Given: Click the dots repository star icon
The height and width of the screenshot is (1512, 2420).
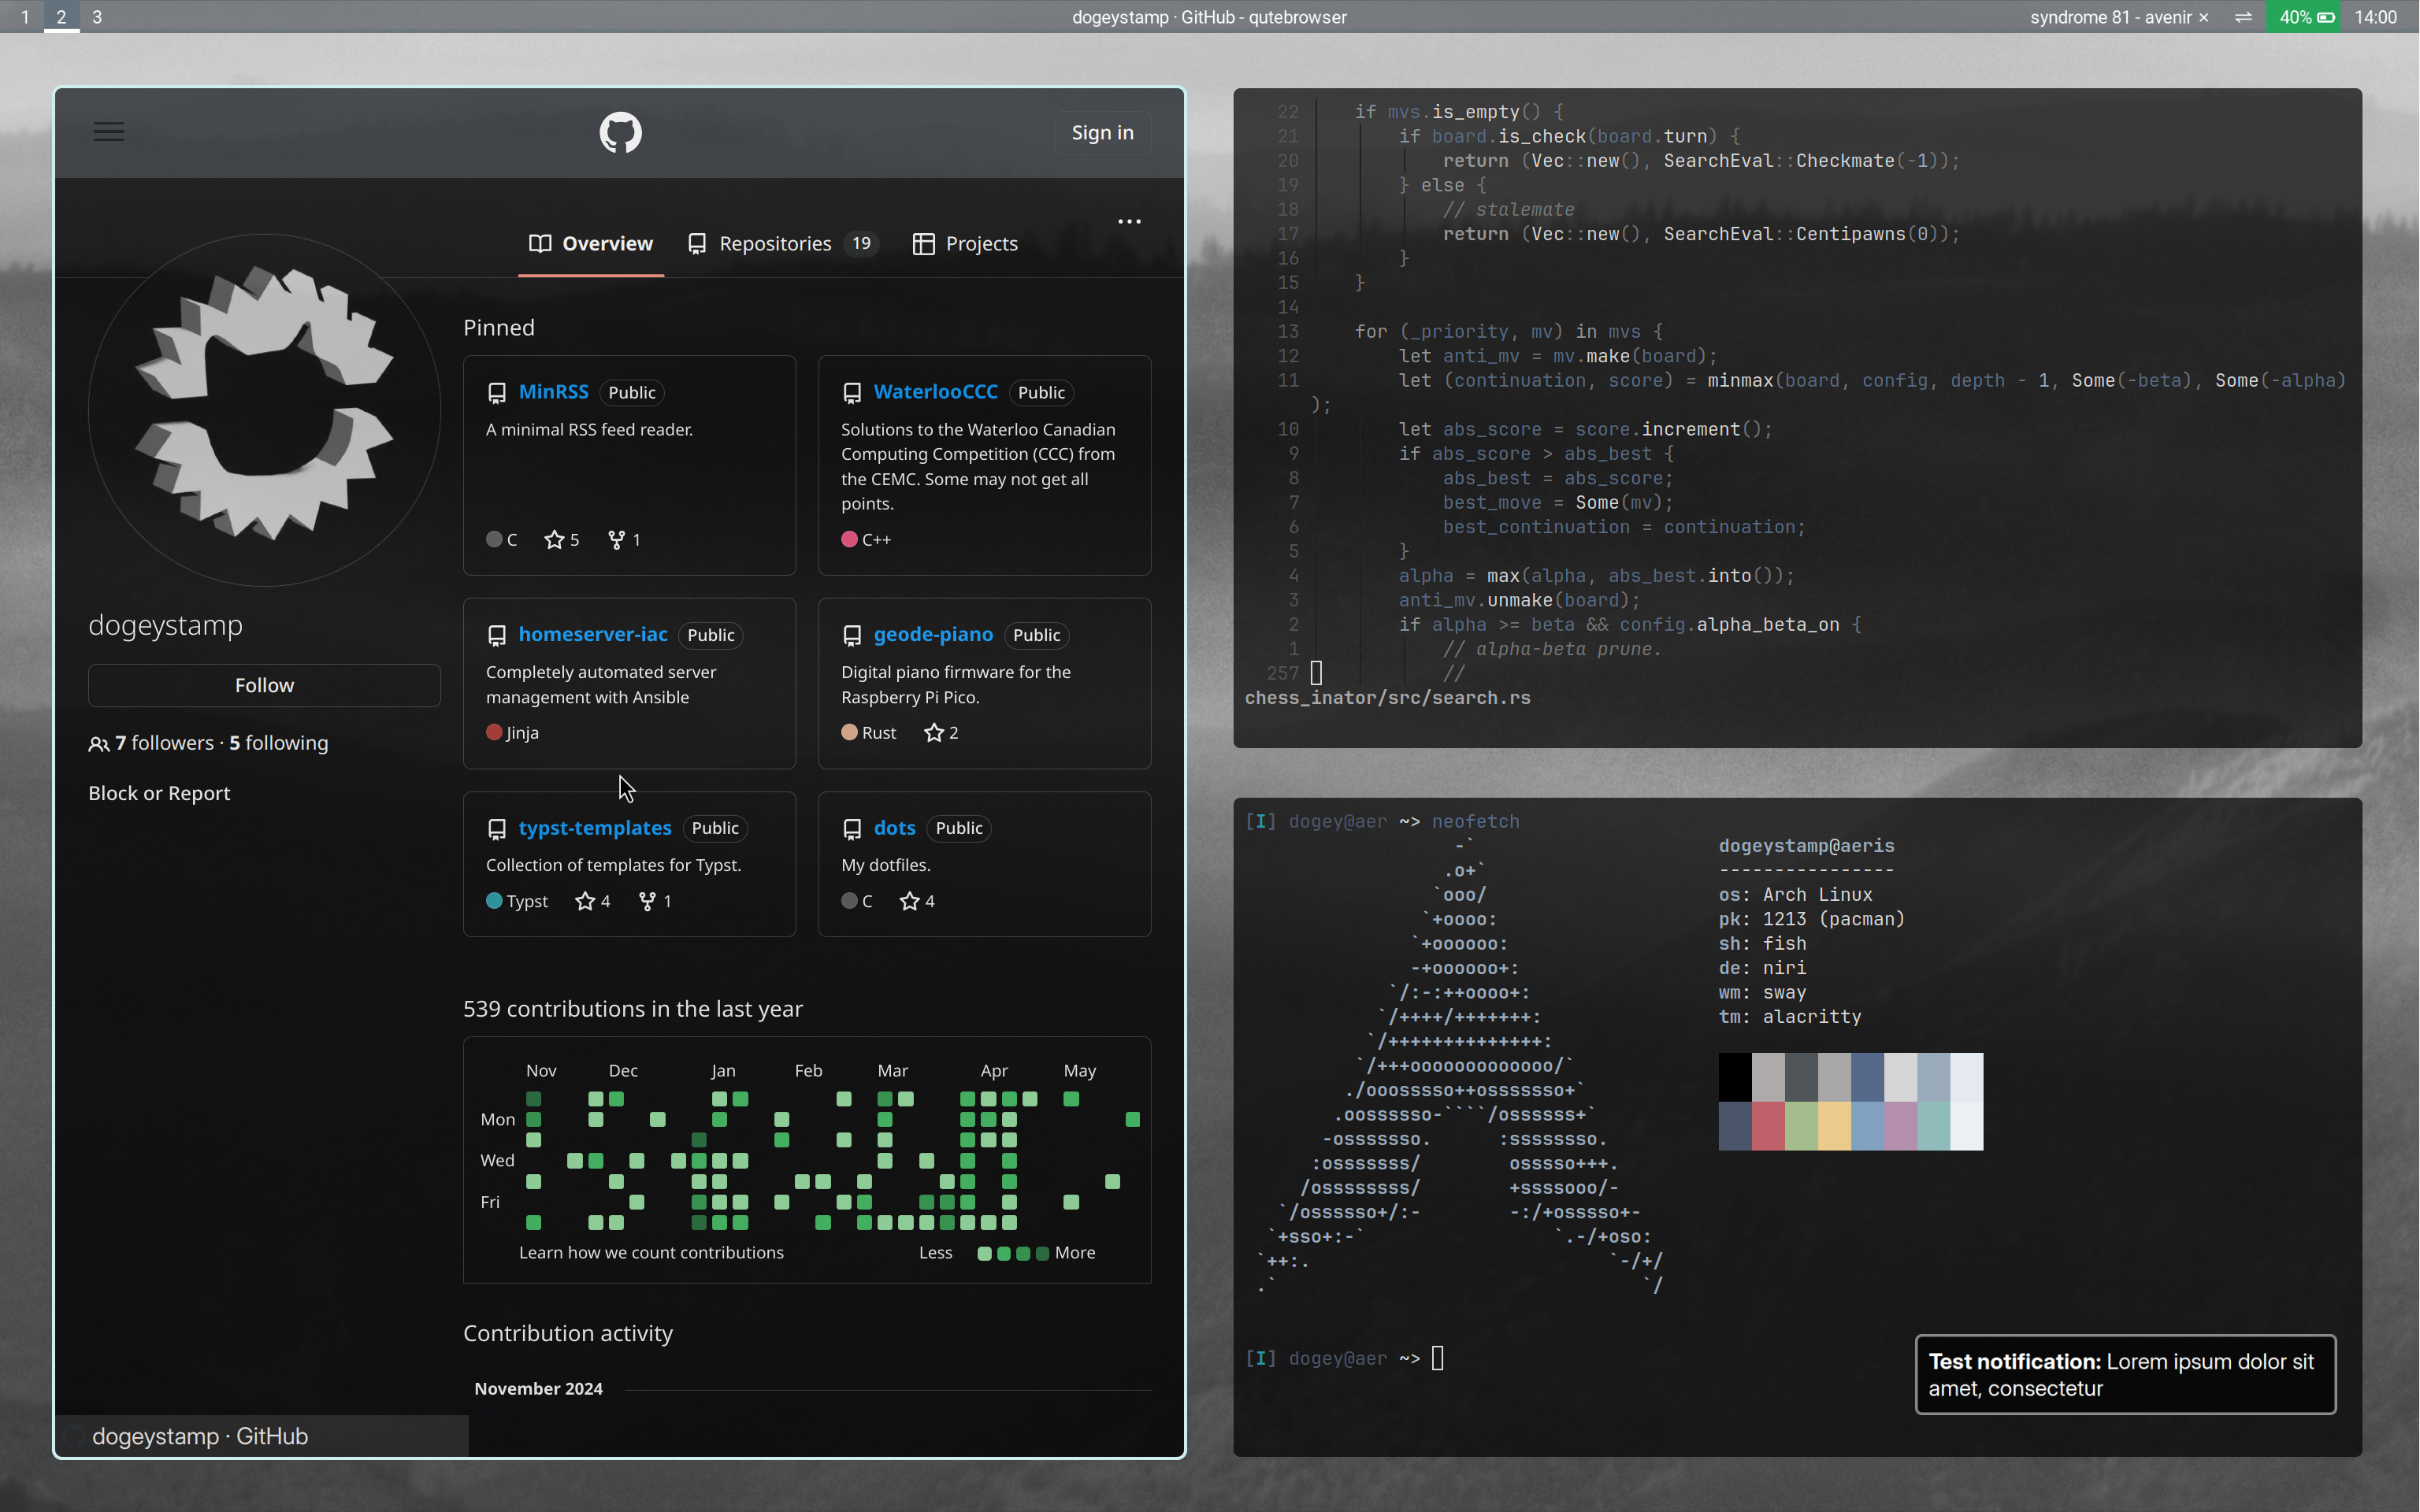Looking at the screenshot, I should tap(910, 902).
